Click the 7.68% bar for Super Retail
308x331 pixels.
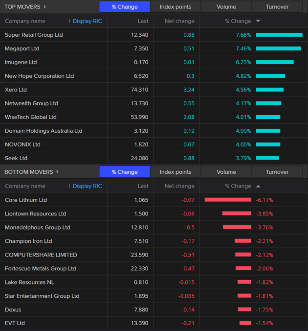(279, 35)
